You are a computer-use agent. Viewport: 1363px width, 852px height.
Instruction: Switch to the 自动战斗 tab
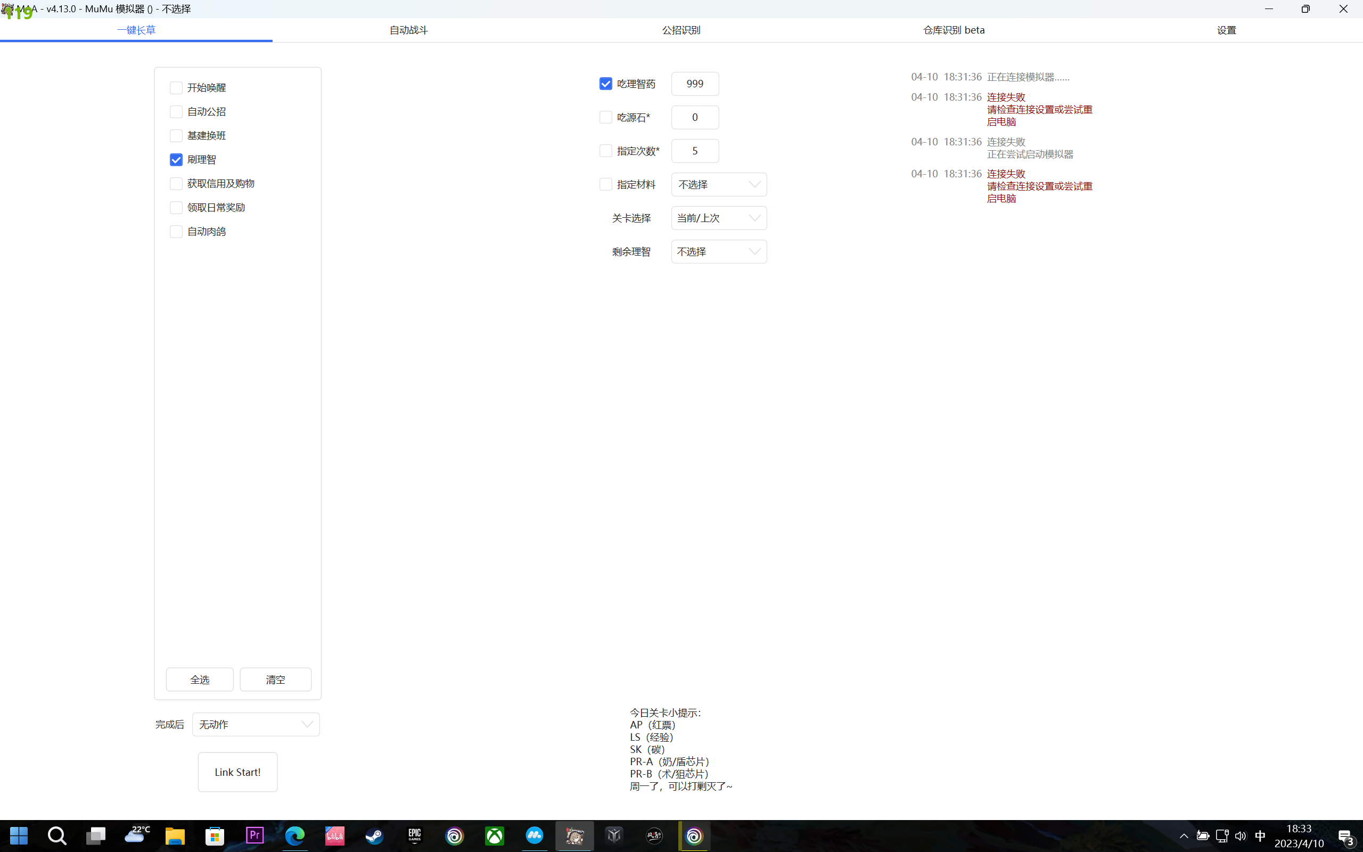[408, 30]
